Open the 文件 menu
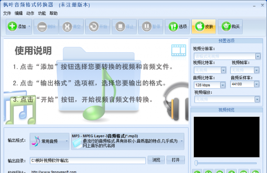This screenshot has width=267, height=173. click(x=7, y=13)
